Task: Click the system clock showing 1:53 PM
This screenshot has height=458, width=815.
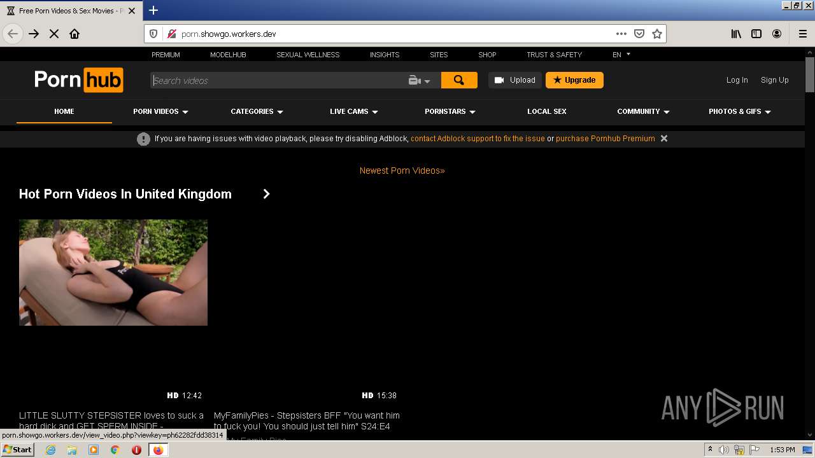Action: [x=782, y=450]
